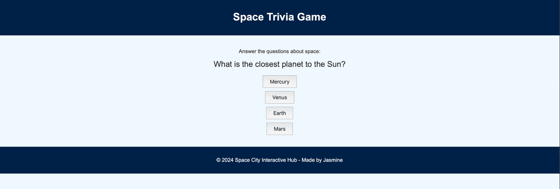Pick Mars as the closest planet
The height and width of the screenshot is (189, 560).
coord(280,129)
